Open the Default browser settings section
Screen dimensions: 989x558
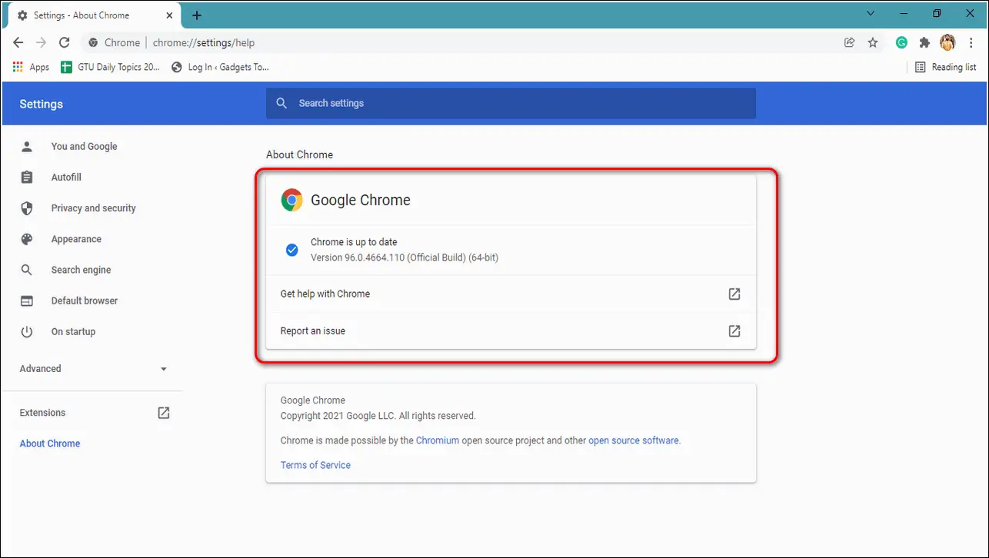[85, 301]
